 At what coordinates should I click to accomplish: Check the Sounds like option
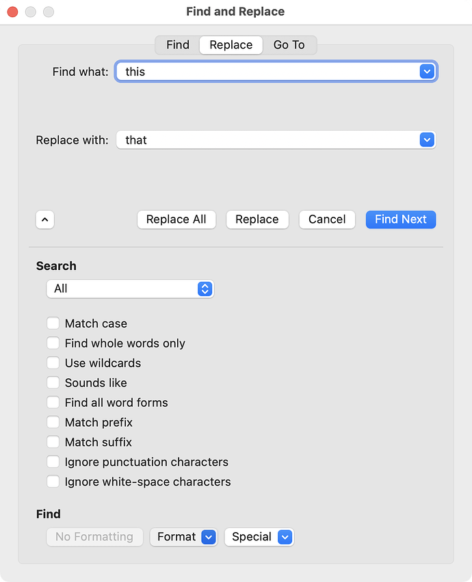(x=53, y=382)
